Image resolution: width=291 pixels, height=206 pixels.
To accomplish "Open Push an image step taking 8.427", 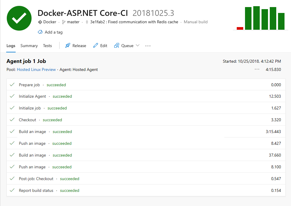I will click(146, 143).
